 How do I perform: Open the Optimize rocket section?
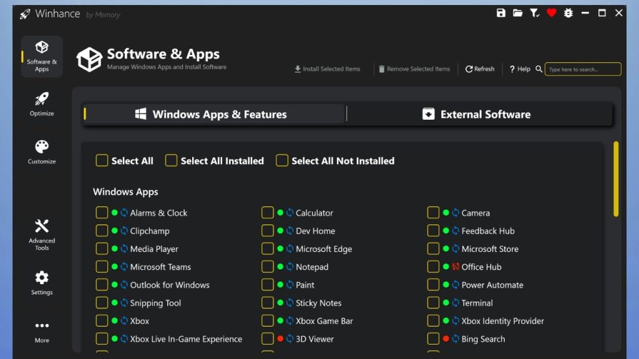[x=42, y=104]
